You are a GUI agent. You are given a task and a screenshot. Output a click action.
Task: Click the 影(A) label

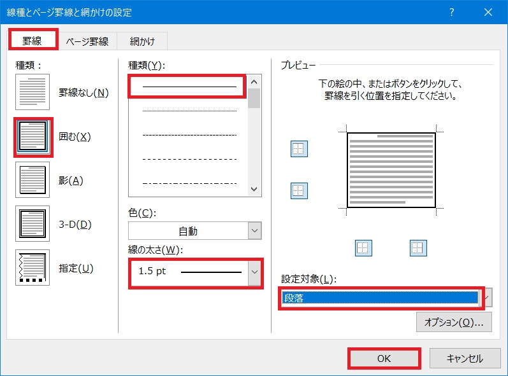71,181
